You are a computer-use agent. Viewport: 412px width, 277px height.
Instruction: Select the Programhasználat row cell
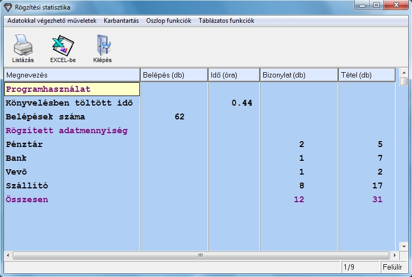(x=72, y=89)
